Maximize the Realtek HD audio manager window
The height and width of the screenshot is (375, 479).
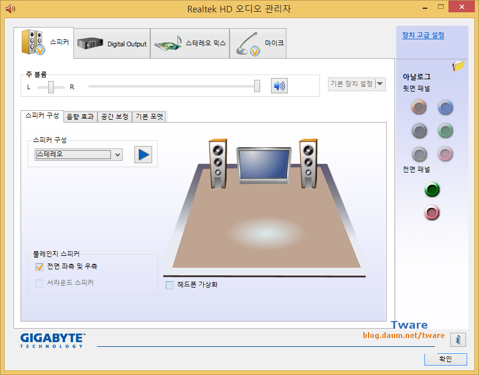pos(440,6)
